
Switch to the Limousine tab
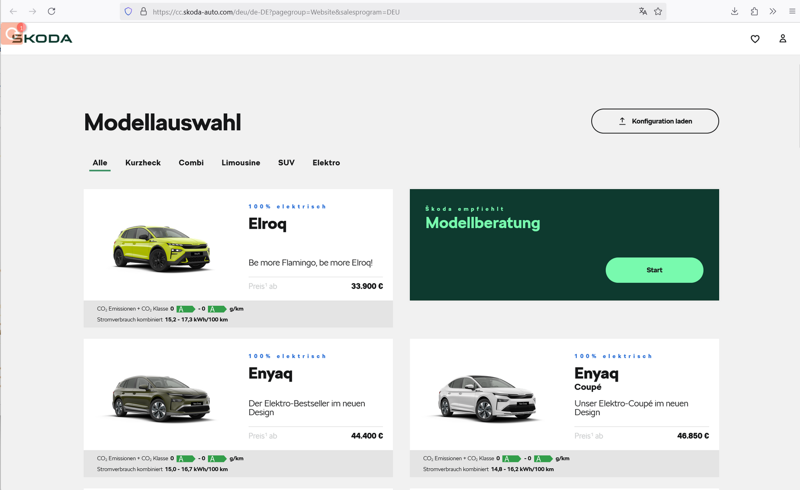tap(241, 162)
